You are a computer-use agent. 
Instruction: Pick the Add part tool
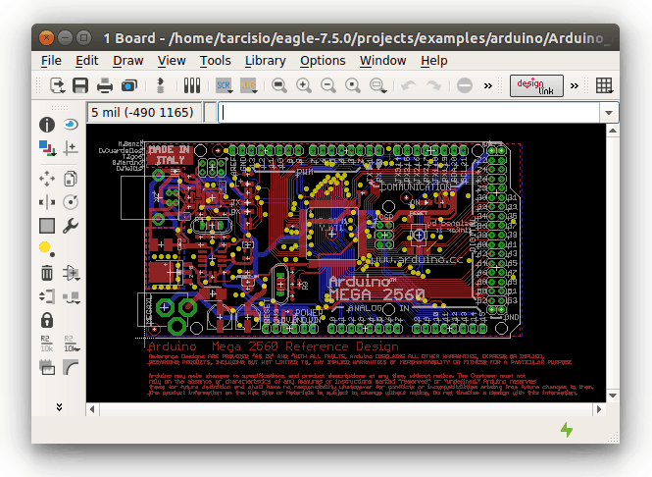72,273
